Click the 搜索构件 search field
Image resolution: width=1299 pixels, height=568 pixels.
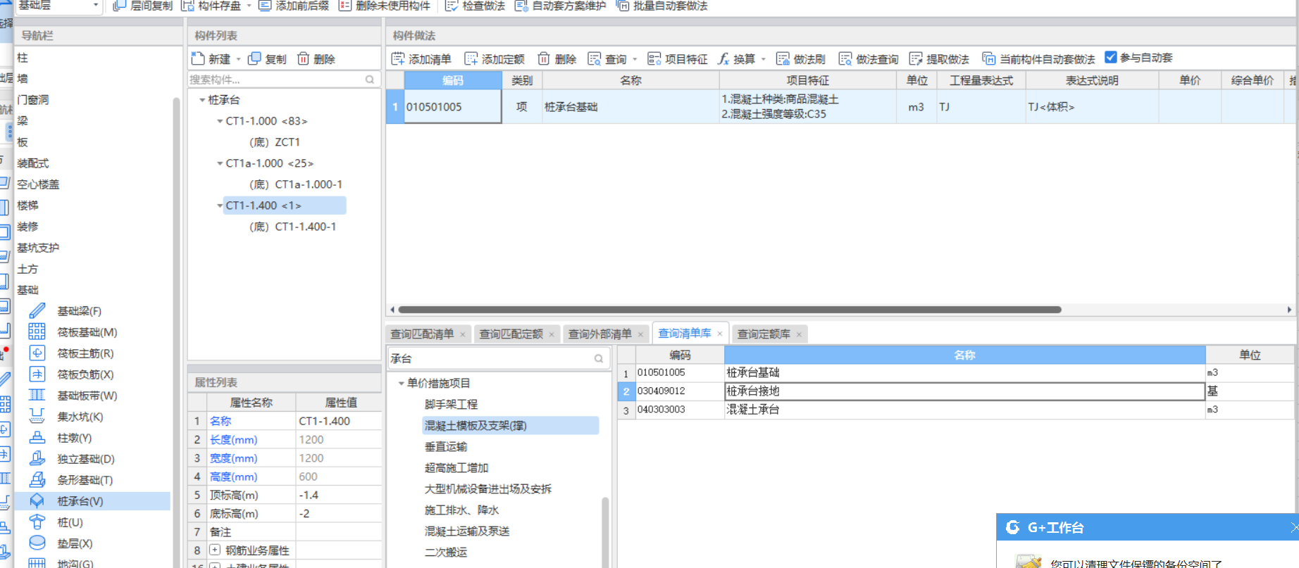point(283,80)
